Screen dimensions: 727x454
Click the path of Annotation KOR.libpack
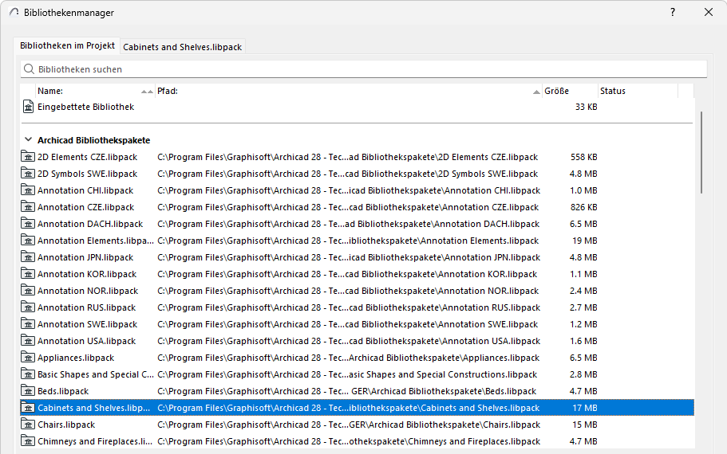347,274
